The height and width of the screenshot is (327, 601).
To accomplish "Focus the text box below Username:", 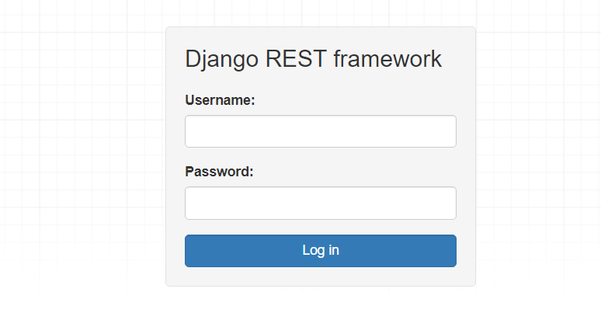I will point(321,131).
